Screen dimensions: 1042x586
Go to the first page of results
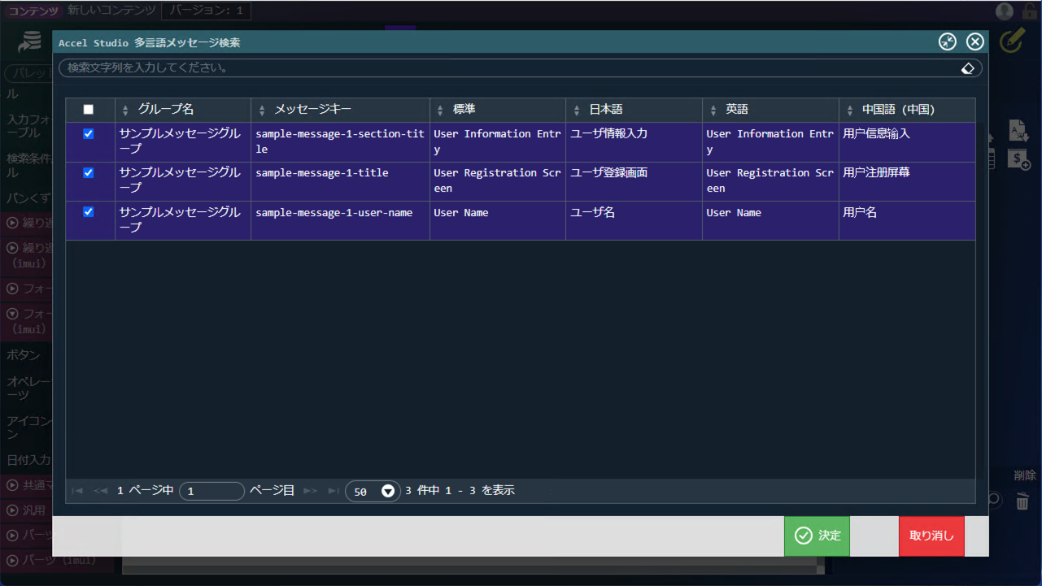click(78, 491)
